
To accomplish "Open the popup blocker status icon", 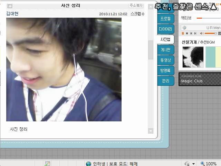I will (x=47, y=164).
